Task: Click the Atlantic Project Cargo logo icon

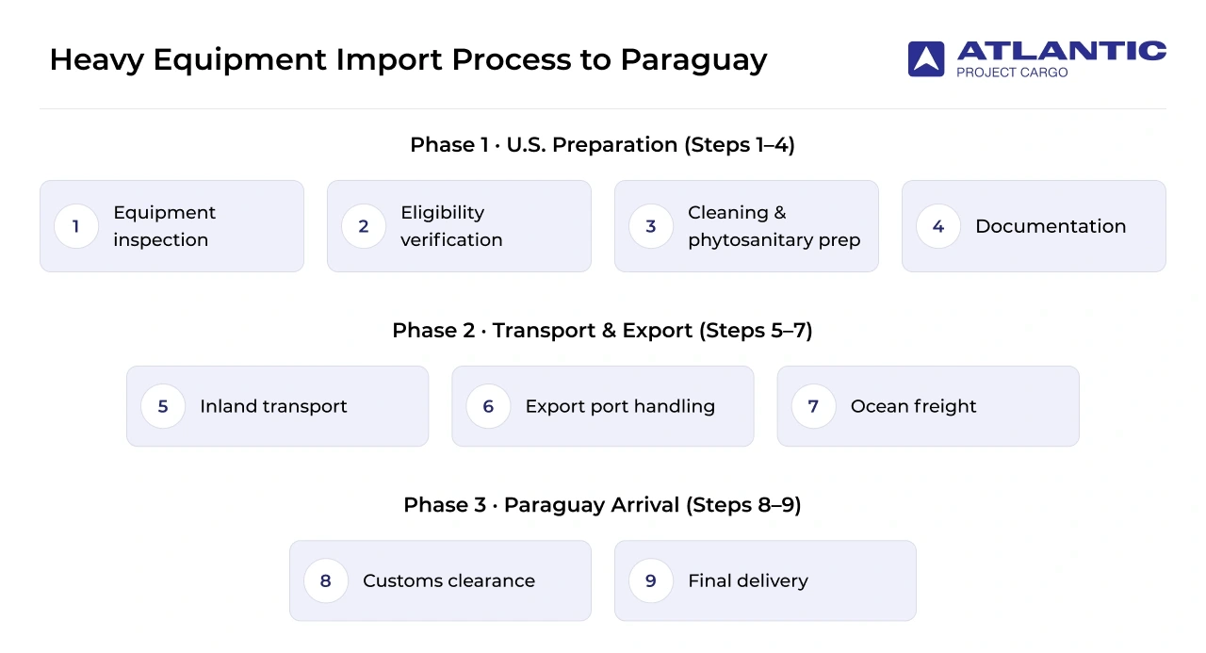Action: point(926,58)
